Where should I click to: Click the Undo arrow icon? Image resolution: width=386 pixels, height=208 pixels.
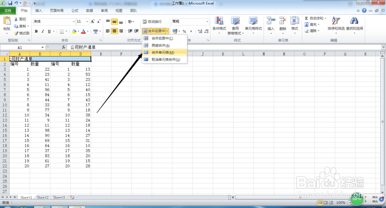[x=16, y=3]
